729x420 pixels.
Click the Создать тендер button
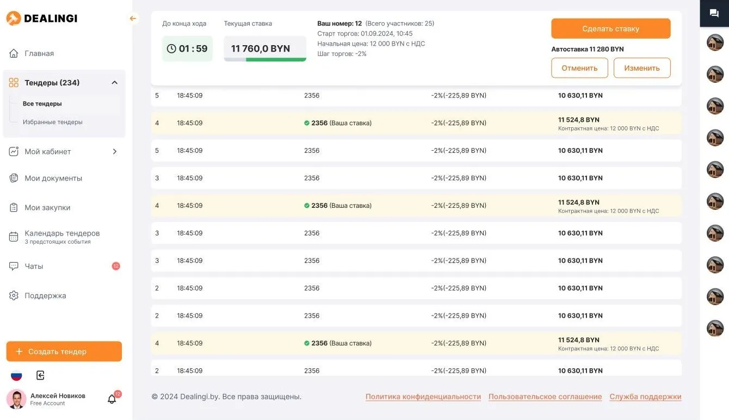pos(64,351)
